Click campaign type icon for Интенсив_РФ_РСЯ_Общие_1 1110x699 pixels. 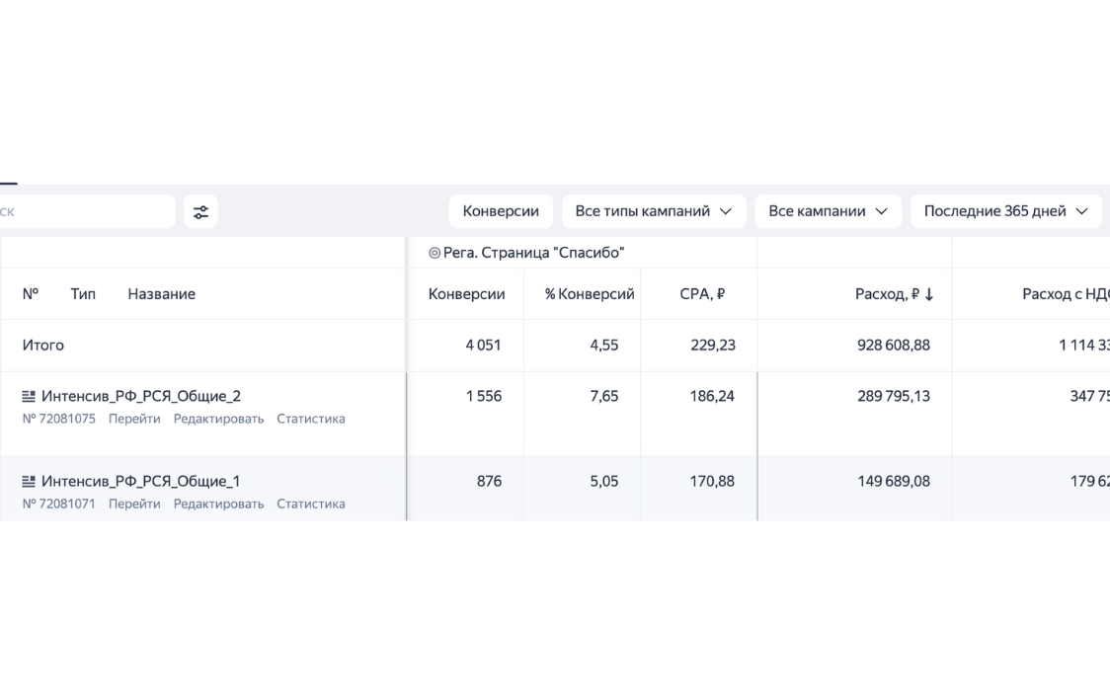(29, 482)
